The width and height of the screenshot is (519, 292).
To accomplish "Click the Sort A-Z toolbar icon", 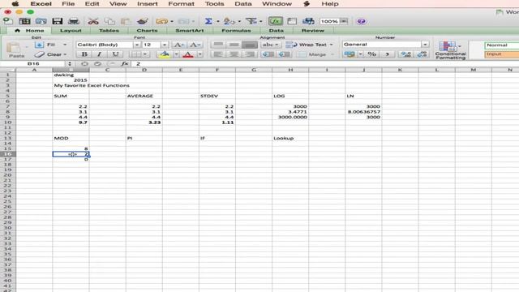I will [229, 21].
